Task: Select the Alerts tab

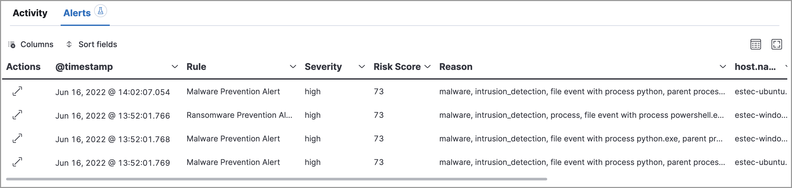Action: [x=77, y=13]
